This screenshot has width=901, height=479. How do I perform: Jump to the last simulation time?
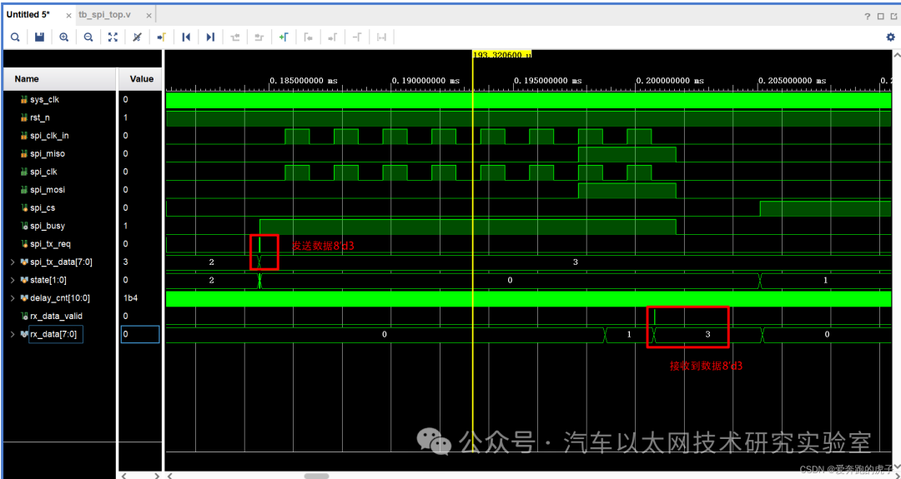point(210,37)
